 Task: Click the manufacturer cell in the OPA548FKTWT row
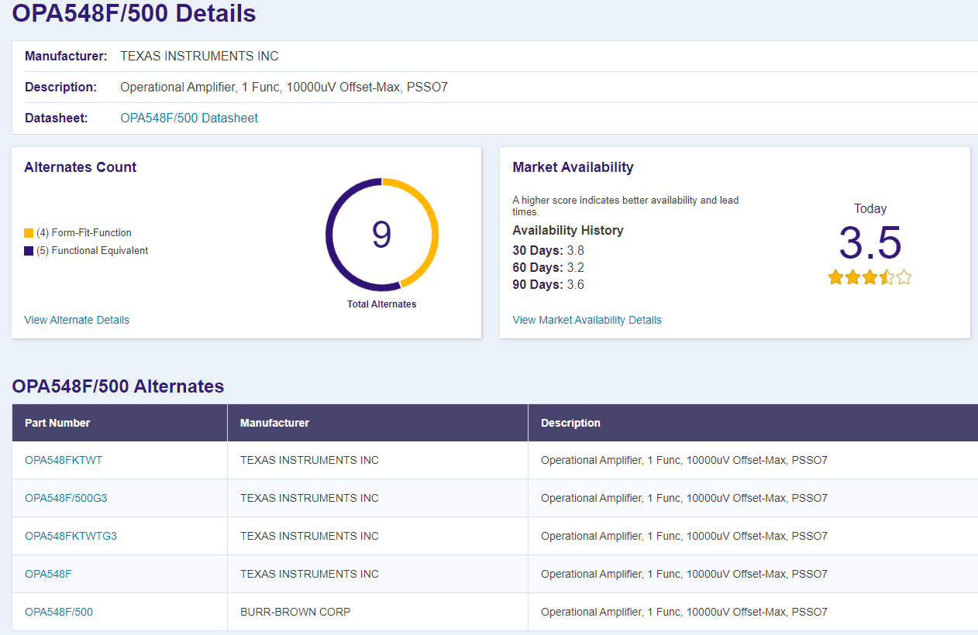377,460
